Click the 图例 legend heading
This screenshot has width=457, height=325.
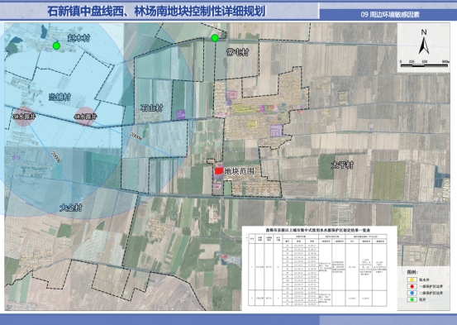(412, 272)
